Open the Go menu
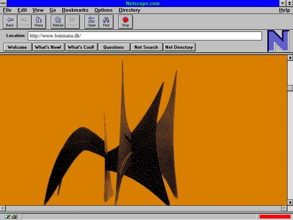 53,10
